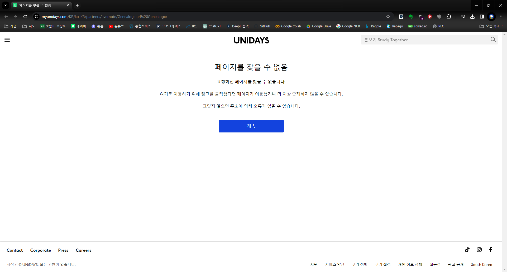Open the Chrome profile avatar

[491, 17]
